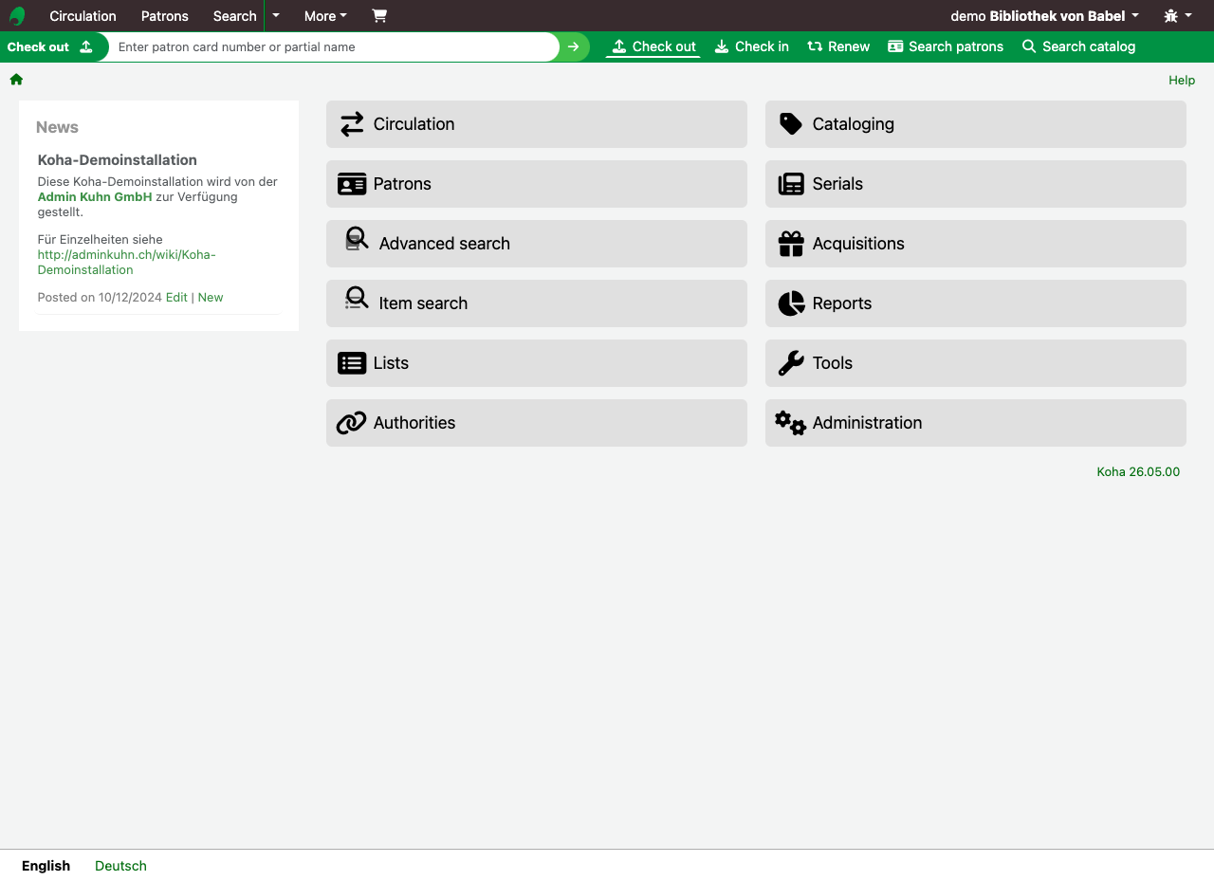Image resolution: width=1214 pixels, height=881 pixels.
Task: Open the shopping cart icon
Action: (x=379, y=16)
